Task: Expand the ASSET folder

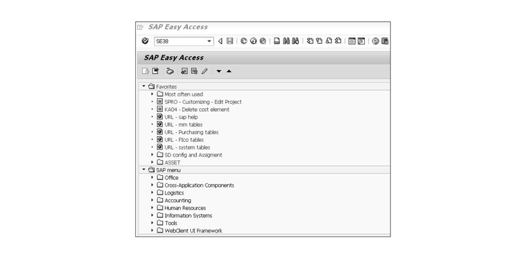Action: pyautogui.click(x=152, y=162)
